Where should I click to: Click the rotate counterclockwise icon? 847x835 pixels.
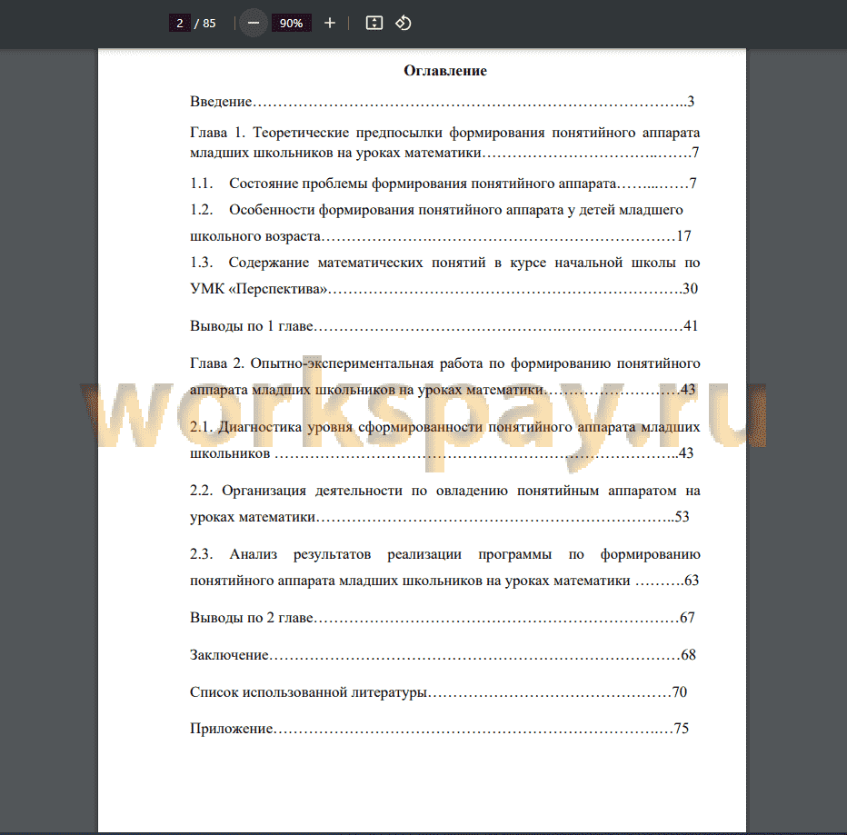tap(403, 24)
